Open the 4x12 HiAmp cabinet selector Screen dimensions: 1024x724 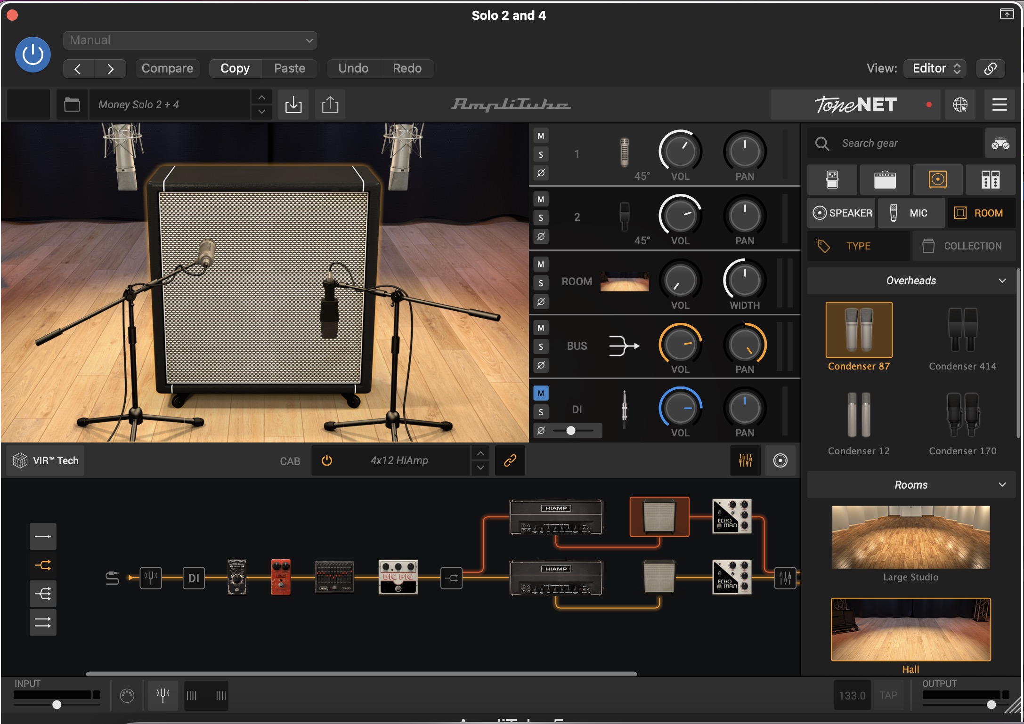pyautogui.click(x=399, y=461)
